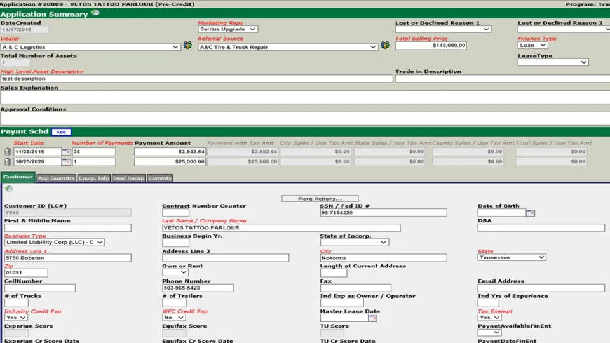This screenshot has width=610, height=343.
Task: Switch to the App Guarntrs tab
Action: coord(56,178)
